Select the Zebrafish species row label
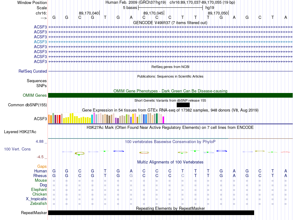 coord(39,203)
